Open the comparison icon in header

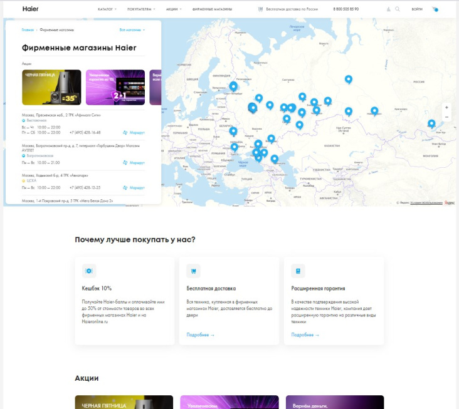coord(388,9)
